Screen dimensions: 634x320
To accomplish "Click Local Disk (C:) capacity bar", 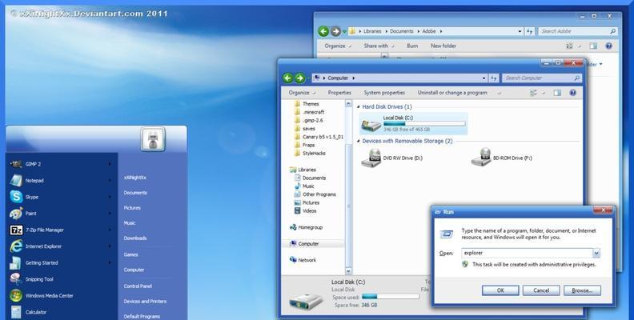I will [x=424, y=124].
